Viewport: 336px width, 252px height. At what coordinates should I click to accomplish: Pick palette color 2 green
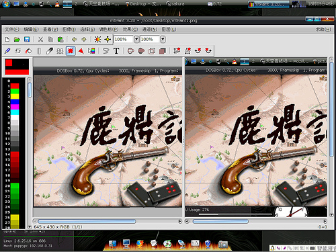15,91
